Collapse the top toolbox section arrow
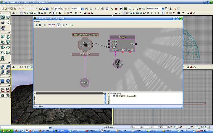Viewport: 213px width, 133px height. point(9,13)
